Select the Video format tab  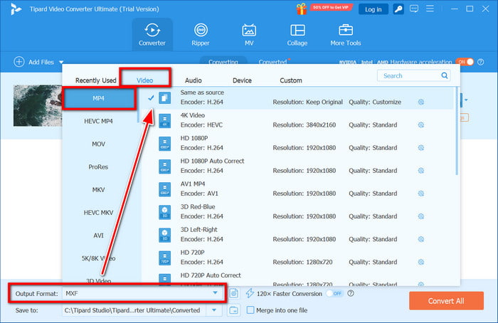pos(145,80)
